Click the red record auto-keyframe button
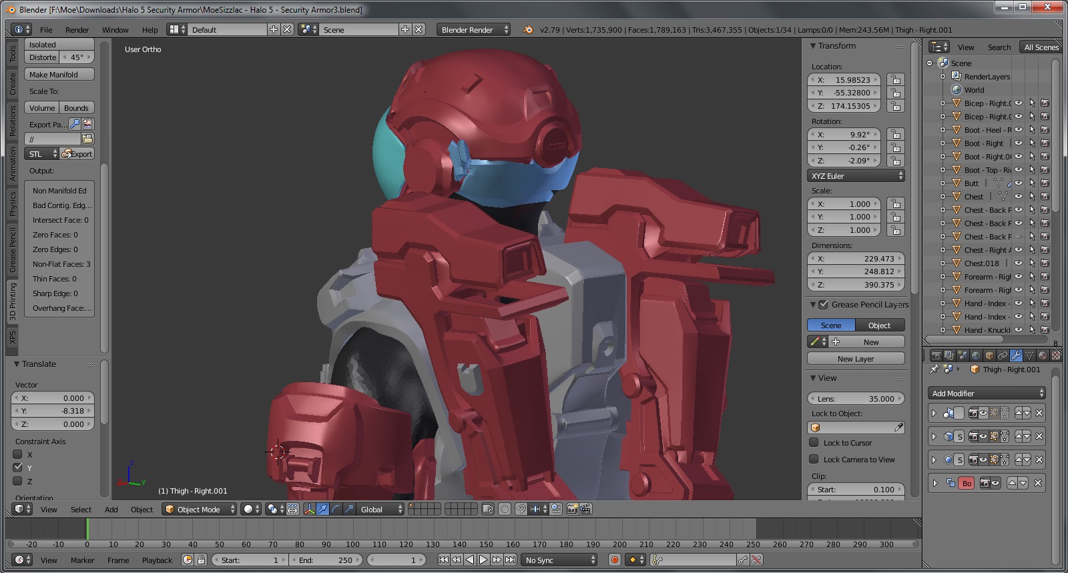Viewport: 1068px width, 573px height. pyautogui.click(x=615, y=560)
